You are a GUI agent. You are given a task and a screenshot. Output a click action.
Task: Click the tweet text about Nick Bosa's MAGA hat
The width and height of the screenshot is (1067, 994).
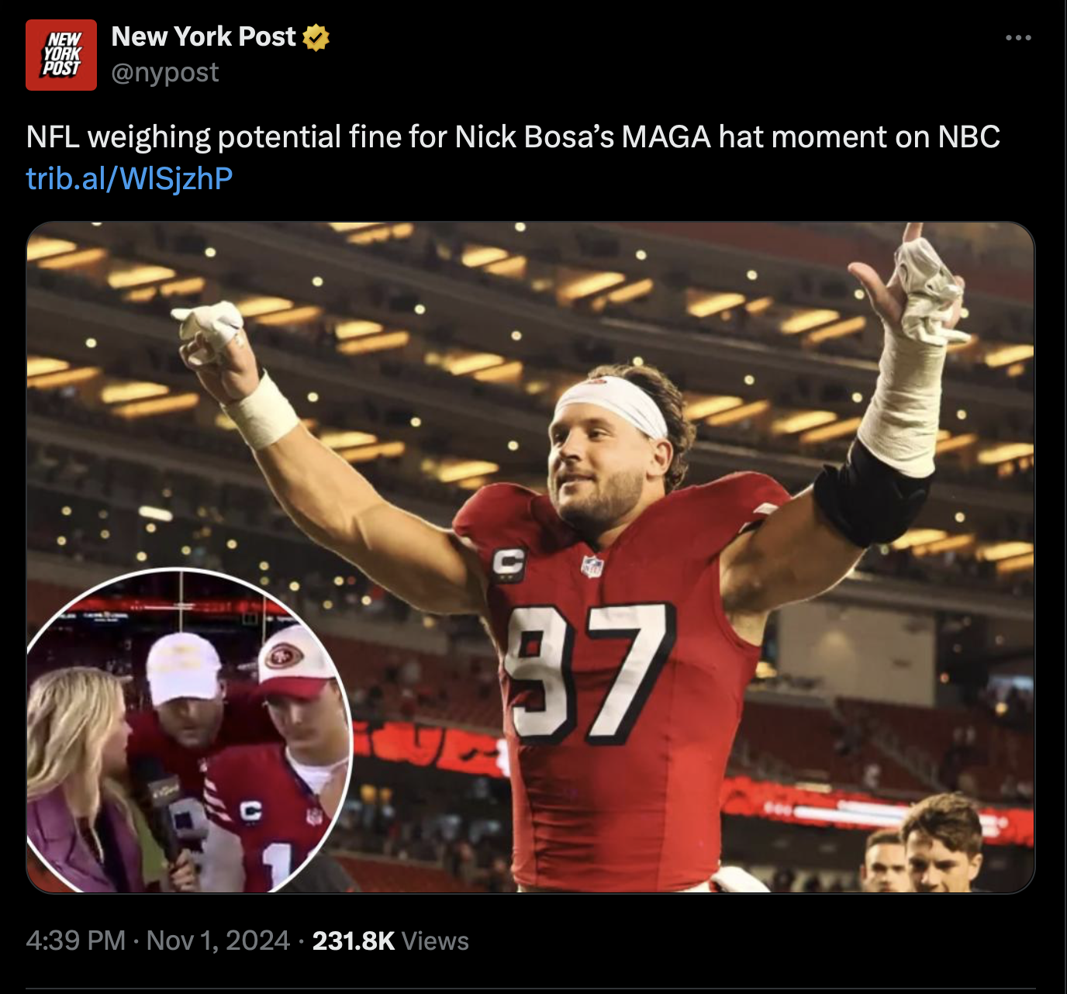coord(513,137)
